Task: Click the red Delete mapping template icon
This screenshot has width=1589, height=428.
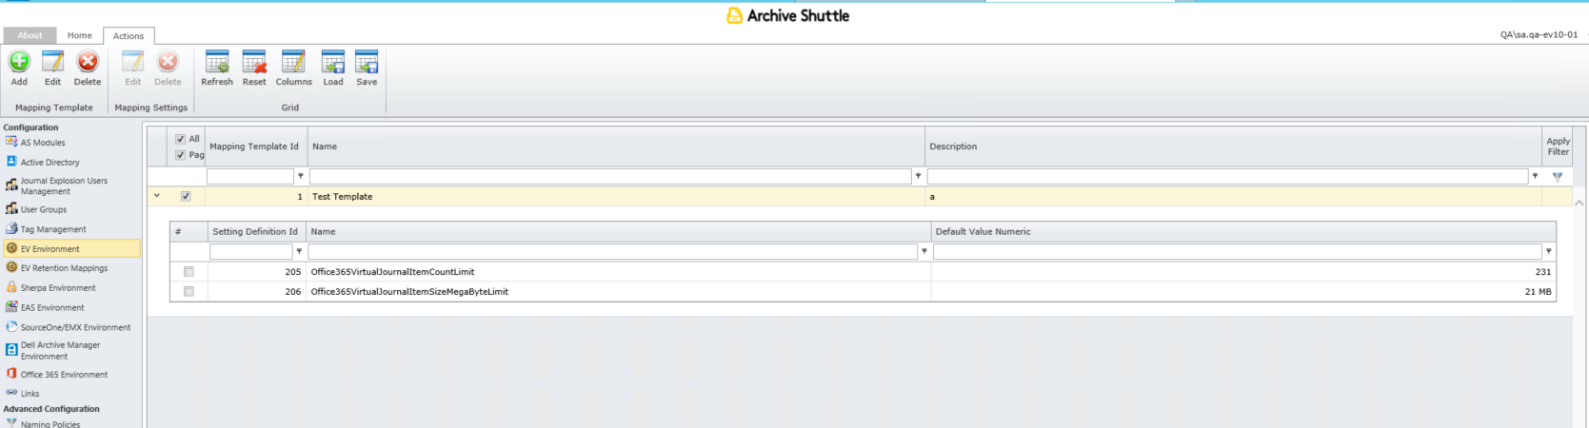Action: point(88,63)
